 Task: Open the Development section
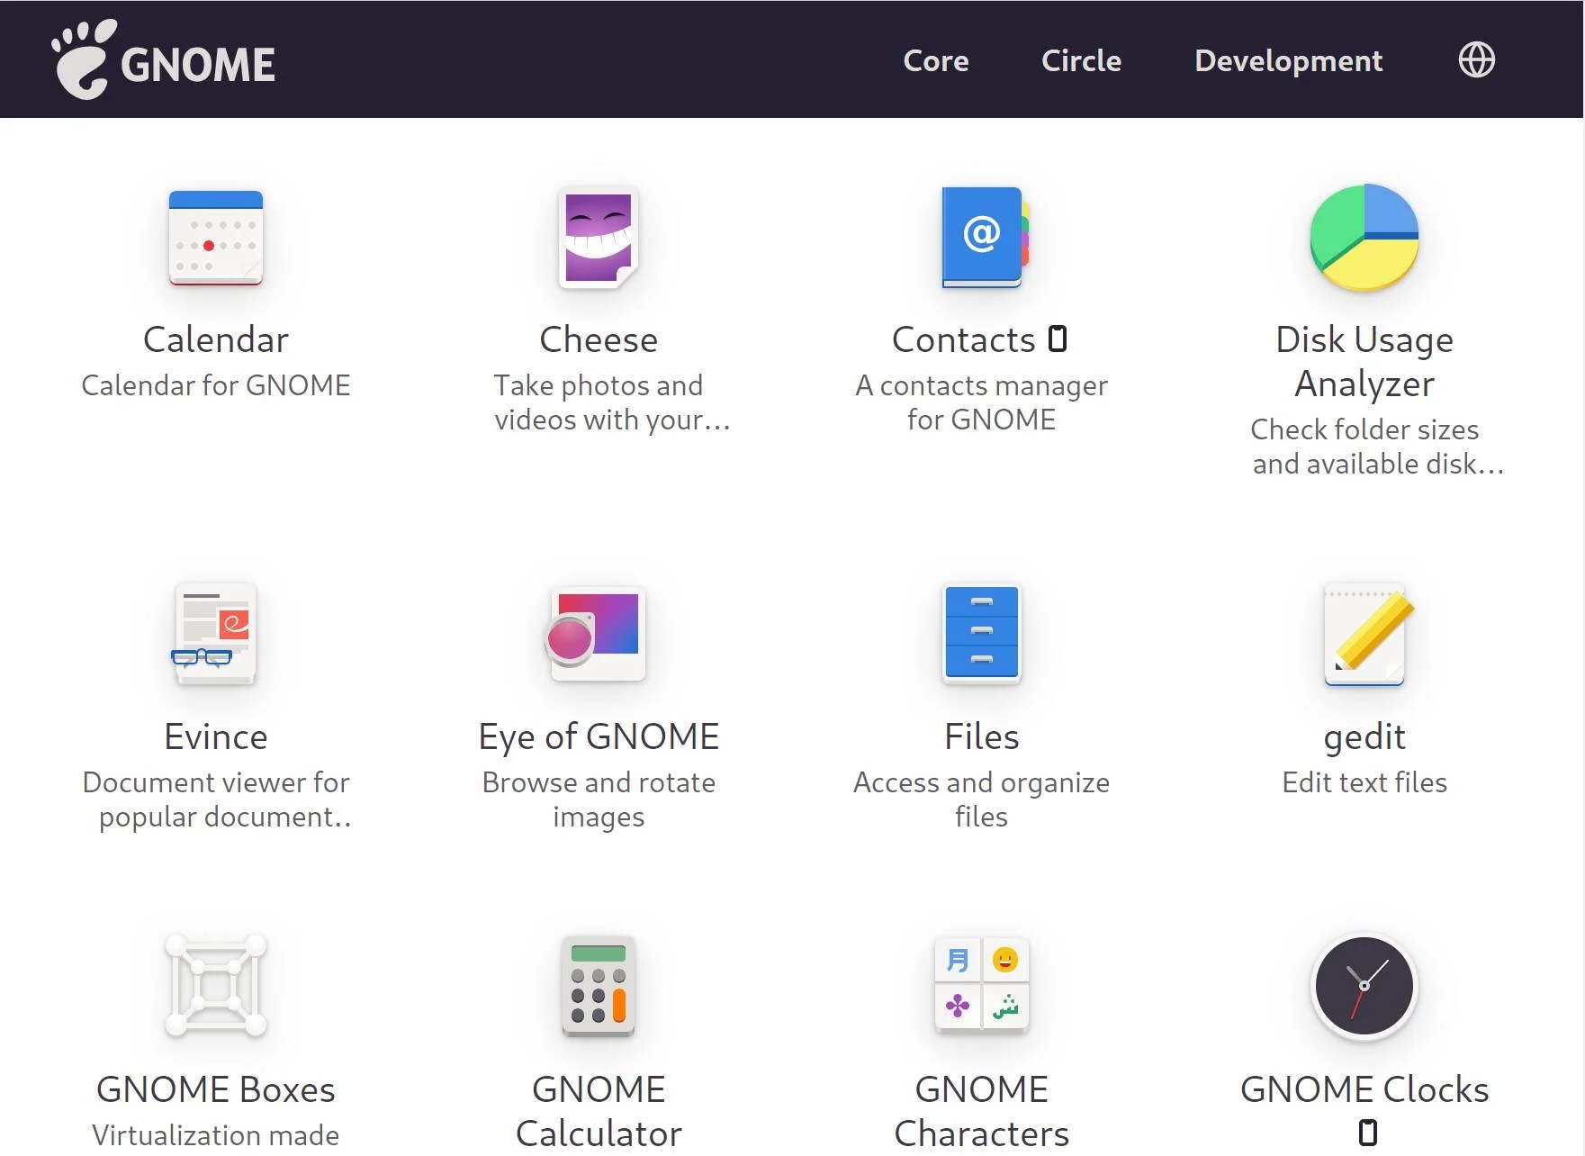(1288, 60)
